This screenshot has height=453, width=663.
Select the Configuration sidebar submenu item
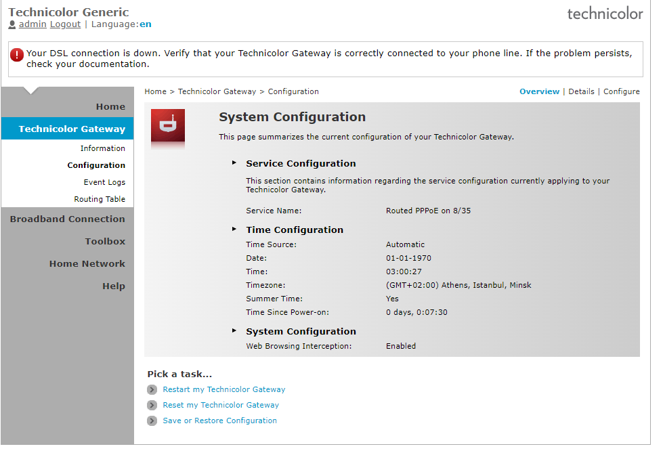(x=96, y=165)
